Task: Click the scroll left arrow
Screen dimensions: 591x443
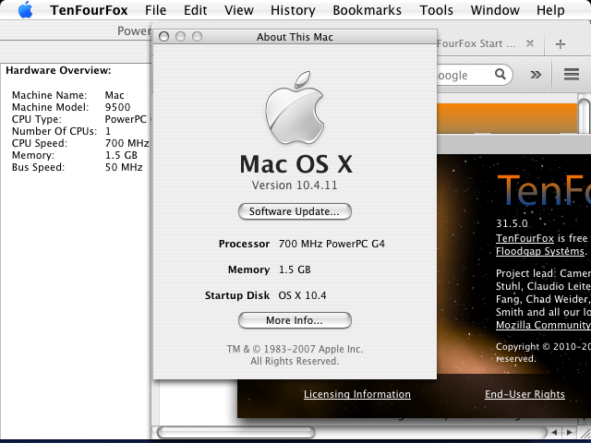Action: tap(554, 432)
